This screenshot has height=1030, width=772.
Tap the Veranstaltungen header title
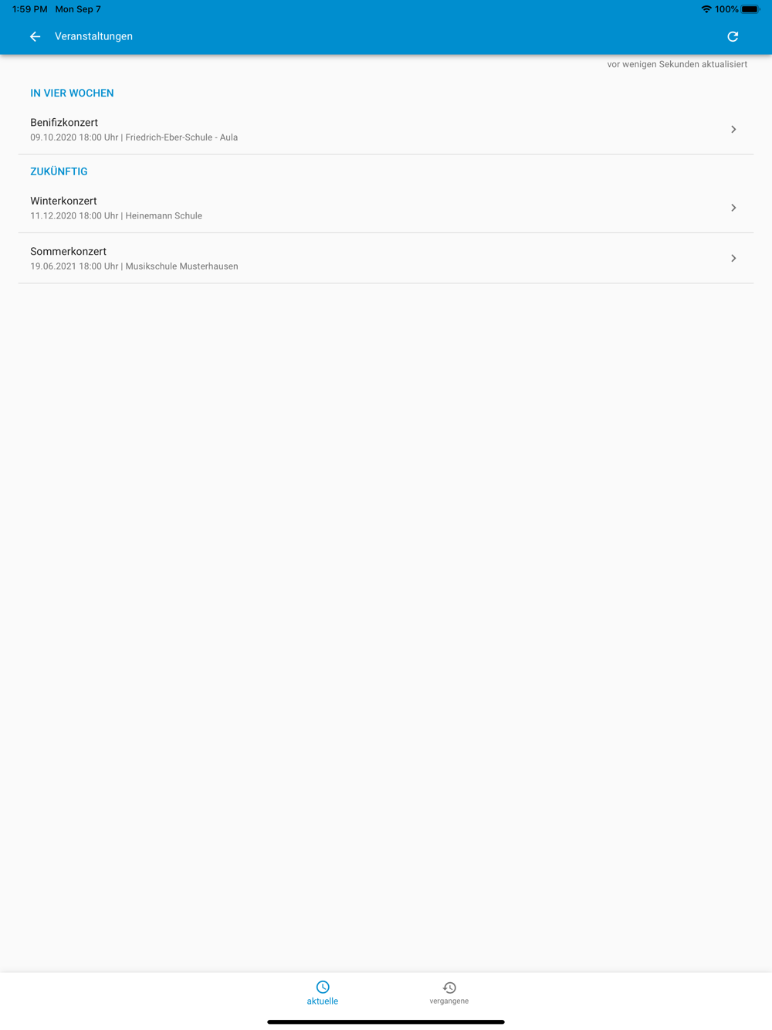pyautogui.click(x=93, y=36)
